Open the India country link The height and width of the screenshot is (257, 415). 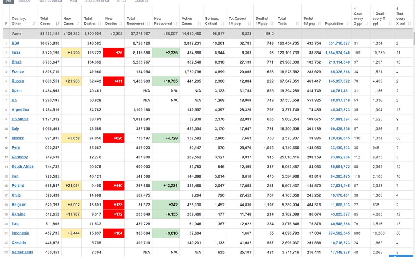tap(16, 53)
